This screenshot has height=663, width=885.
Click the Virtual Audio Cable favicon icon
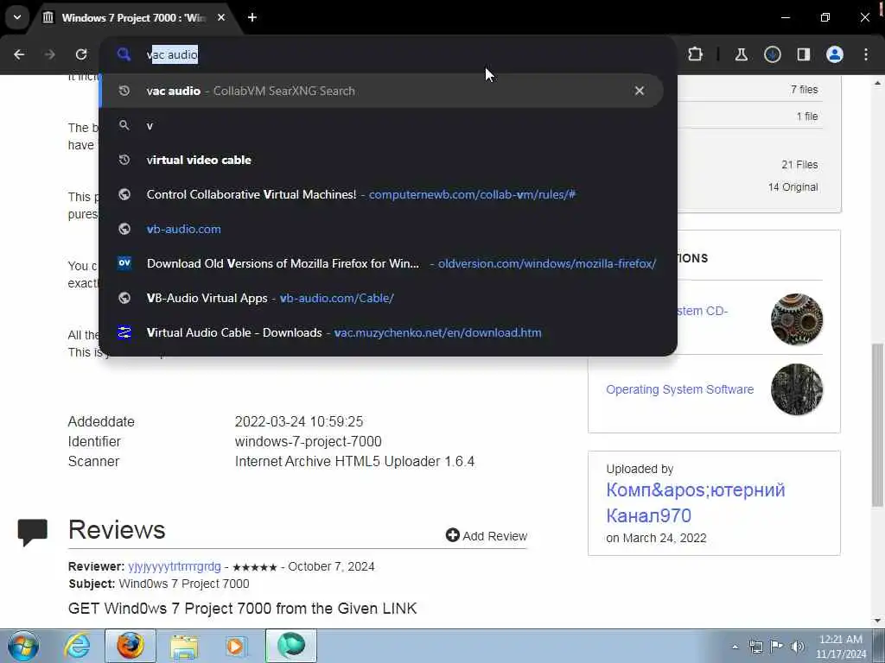(124, 332)
